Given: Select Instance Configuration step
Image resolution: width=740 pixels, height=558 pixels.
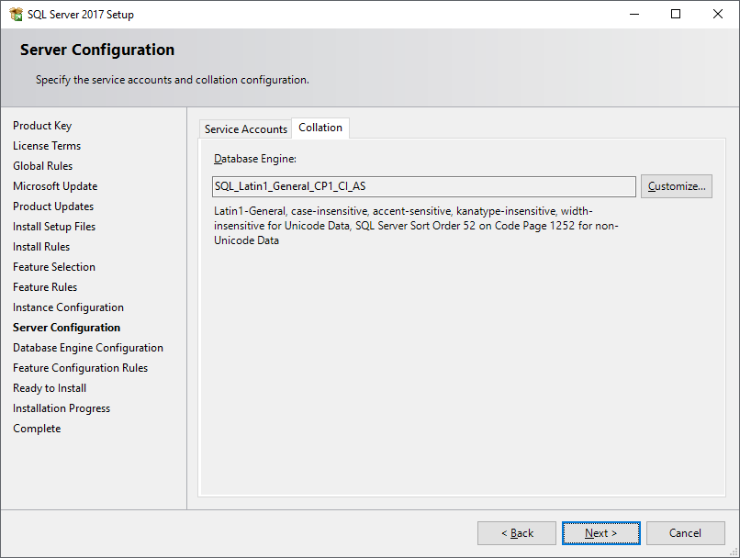Looking at the screenshot, I should [x=68, y=307].
